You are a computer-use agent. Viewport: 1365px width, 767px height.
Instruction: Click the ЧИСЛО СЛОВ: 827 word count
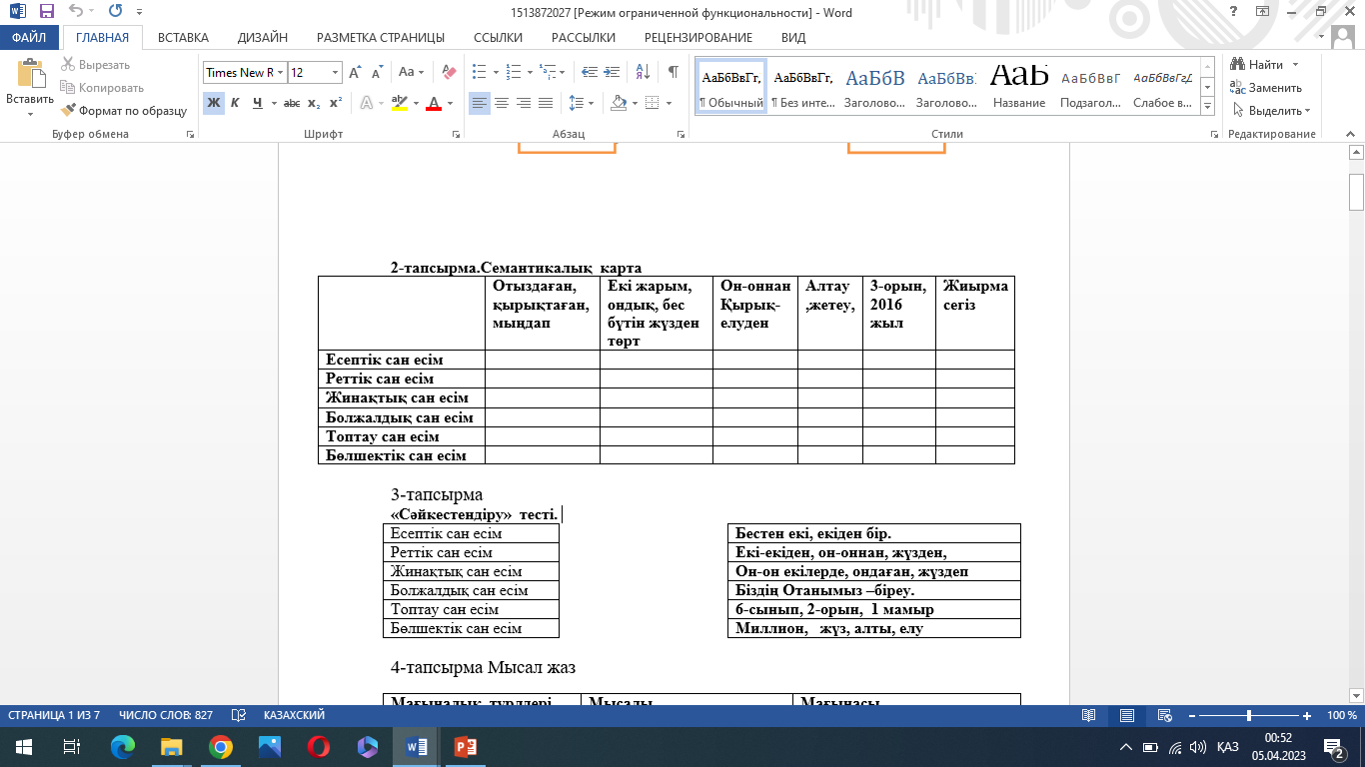click(166, 715)
